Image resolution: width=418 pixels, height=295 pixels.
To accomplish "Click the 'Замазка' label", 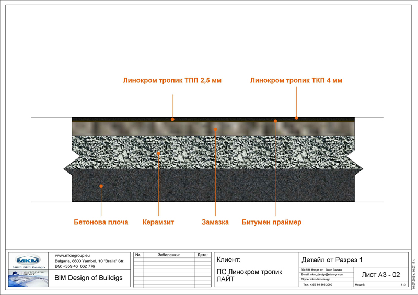I will (215, 222).
